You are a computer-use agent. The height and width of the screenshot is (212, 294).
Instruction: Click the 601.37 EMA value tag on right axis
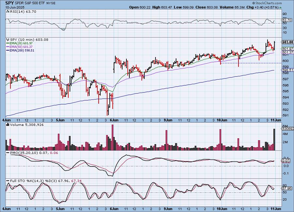tap(287, 52)
